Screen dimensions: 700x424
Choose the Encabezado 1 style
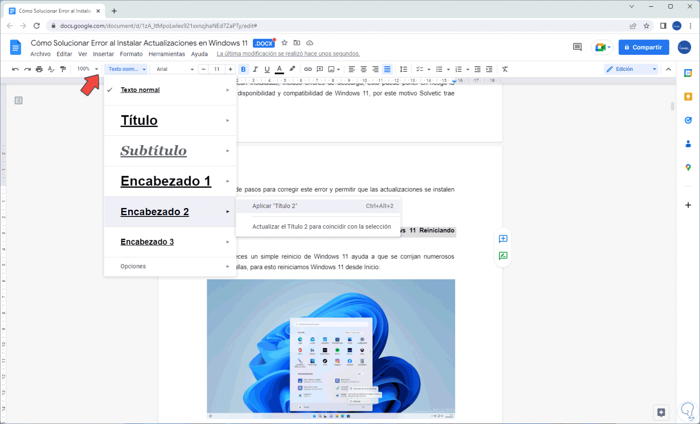[170, 181]
